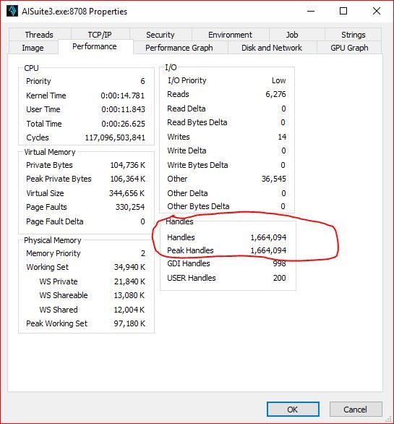Viewport: 394px width, 424px height.
Task: Click the WS Shared value 12,004 K
Action: (x=129, y=310)
